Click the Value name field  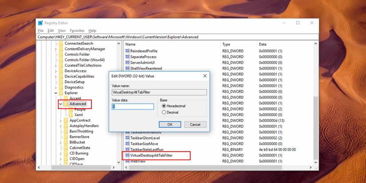159,92
